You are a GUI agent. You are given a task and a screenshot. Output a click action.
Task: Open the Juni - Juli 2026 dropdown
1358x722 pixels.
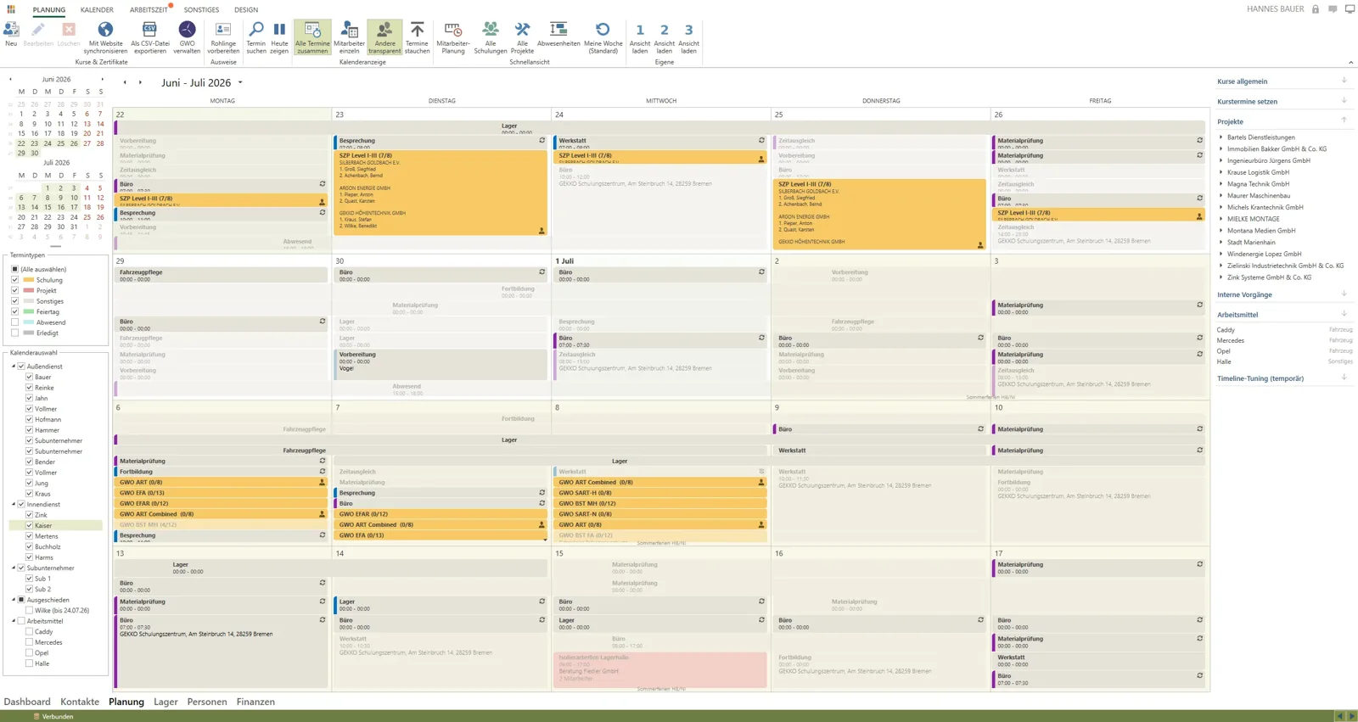tap(240, 83)
